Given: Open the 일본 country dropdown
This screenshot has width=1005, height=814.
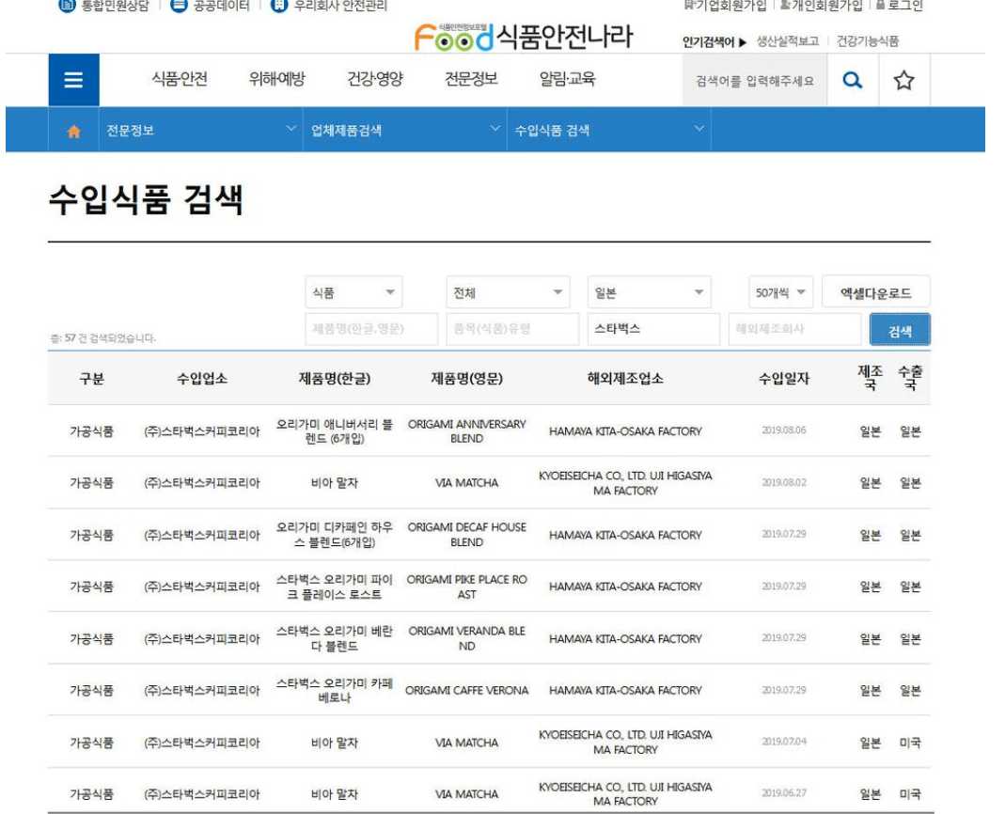Looking at the screenshot, I should [650, 293].
